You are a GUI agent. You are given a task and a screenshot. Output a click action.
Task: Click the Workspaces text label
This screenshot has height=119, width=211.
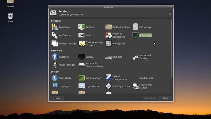point(119,44)
